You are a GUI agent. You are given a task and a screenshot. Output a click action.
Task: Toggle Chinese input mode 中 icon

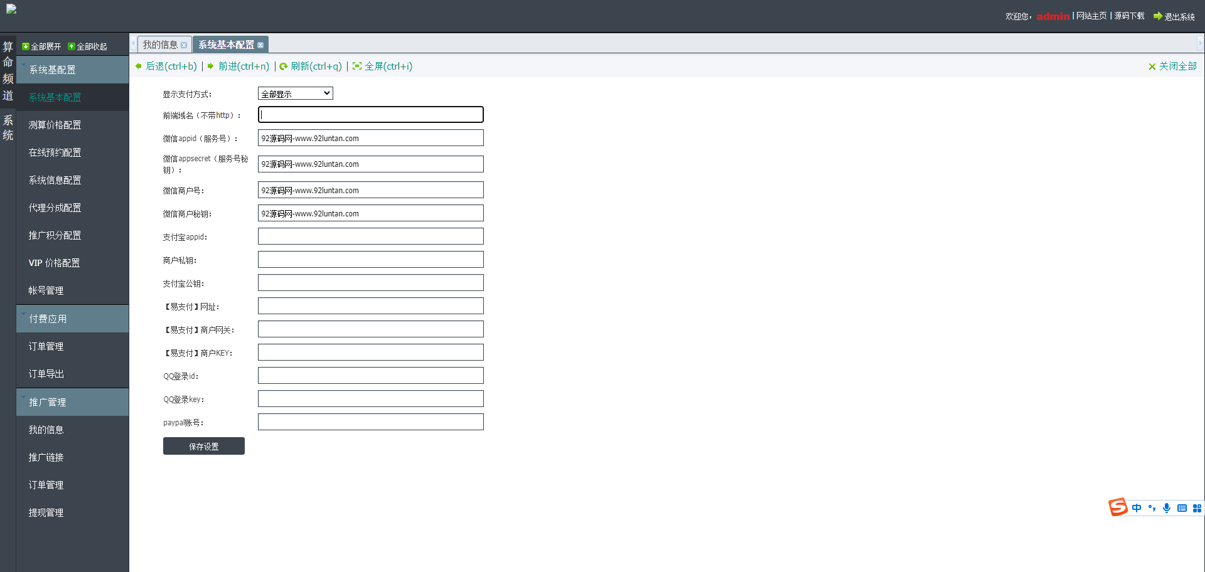tap(1137, 508)
